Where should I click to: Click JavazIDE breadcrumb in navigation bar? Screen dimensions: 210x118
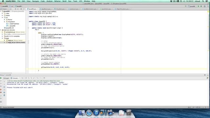[4, 6]
